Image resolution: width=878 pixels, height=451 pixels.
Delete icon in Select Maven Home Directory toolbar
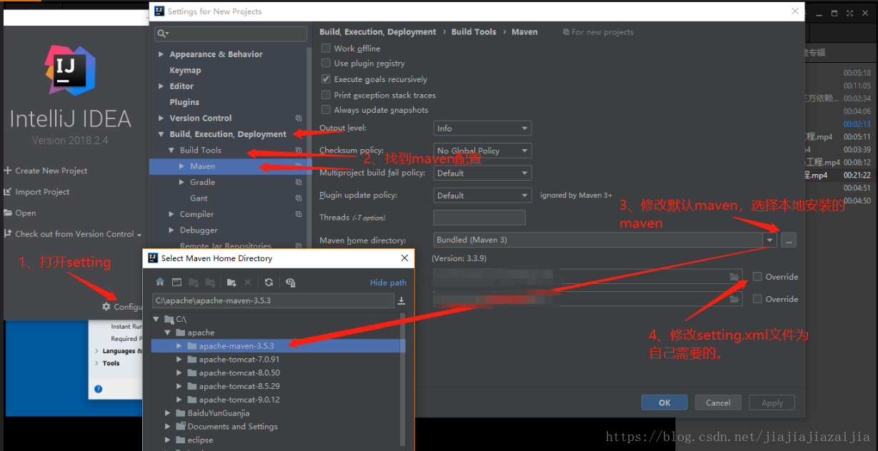(x=248, y=282)
